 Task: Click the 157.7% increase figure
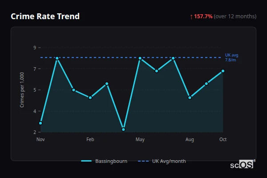click(x=203, y=16)
